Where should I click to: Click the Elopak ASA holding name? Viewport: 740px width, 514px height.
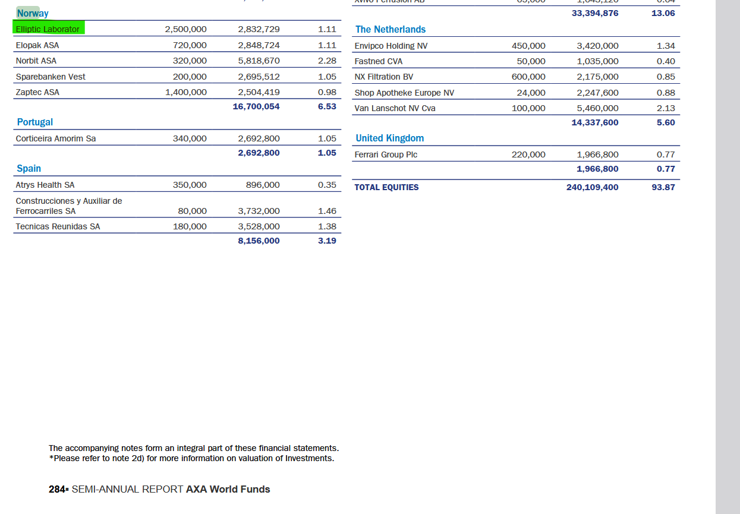click(37, 45)
